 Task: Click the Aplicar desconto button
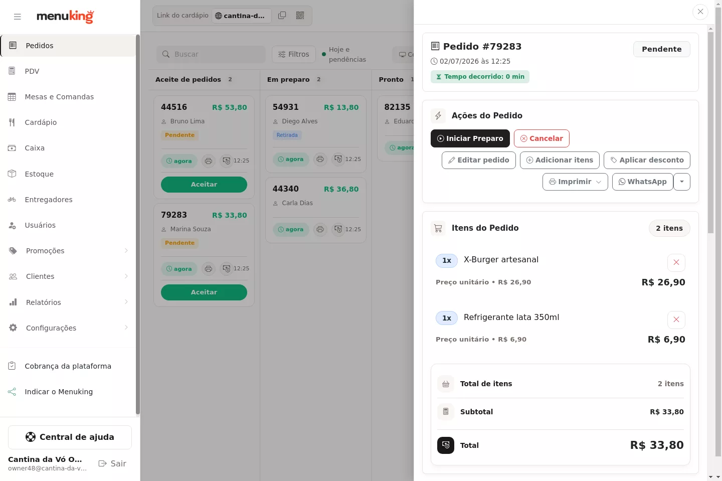coord(647,160)
